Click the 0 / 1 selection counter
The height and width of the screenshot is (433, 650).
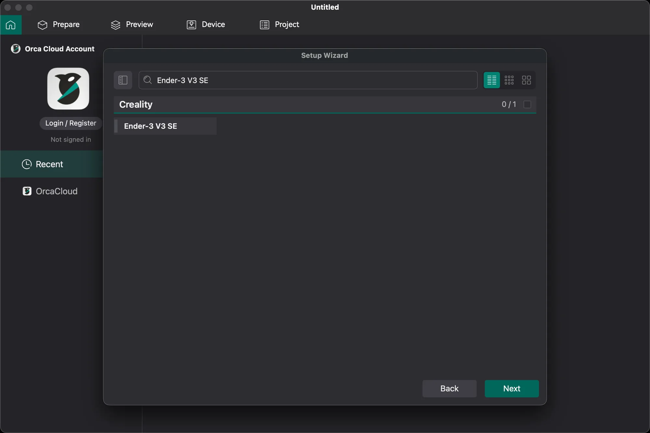[x=509, y=104]
